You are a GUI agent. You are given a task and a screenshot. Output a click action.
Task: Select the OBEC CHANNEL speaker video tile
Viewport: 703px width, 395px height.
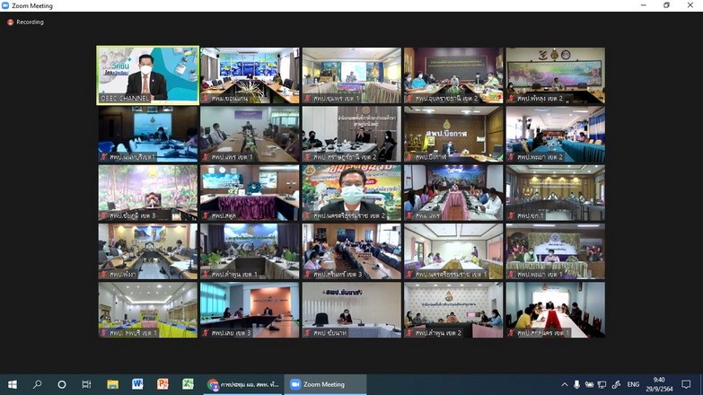(147, 75)
